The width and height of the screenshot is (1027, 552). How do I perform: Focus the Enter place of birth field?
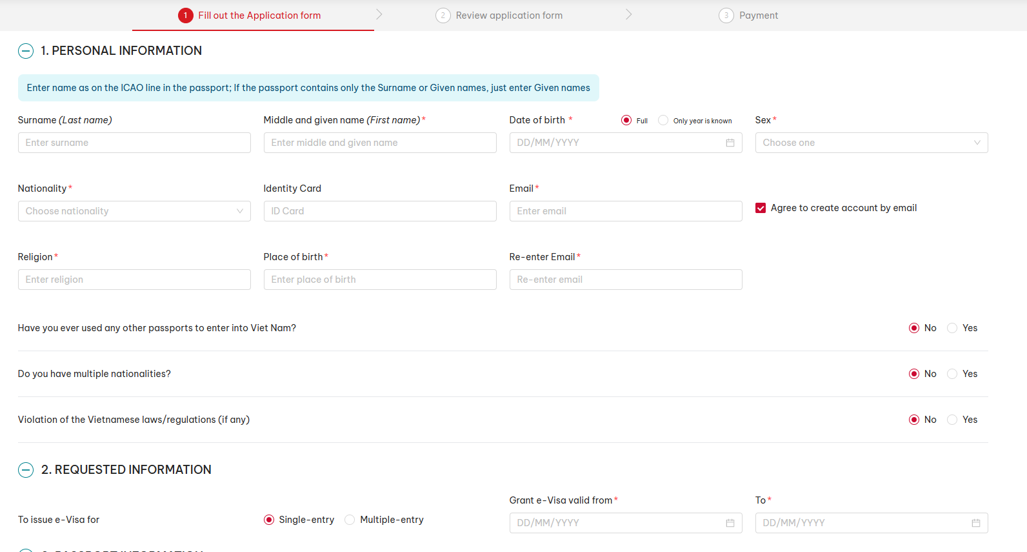[379, 280]
